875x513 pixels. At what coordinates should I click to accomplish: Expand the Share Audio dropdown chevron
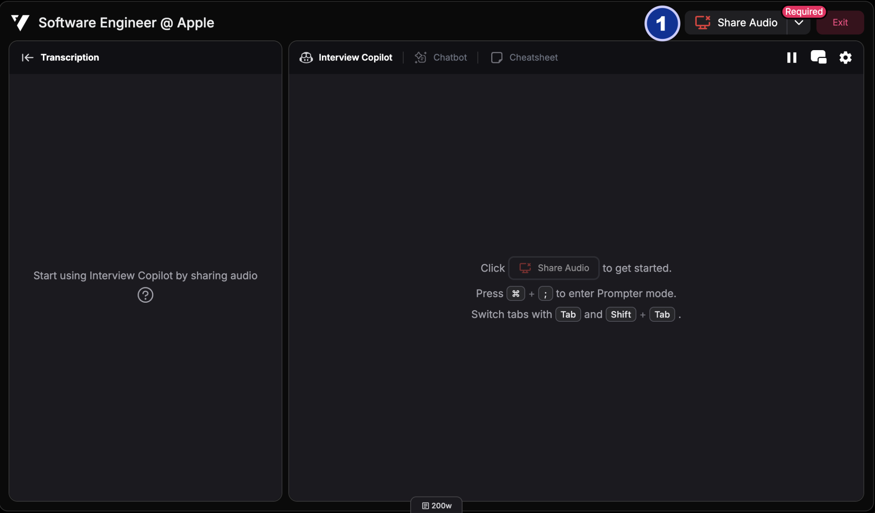[798, 23]
